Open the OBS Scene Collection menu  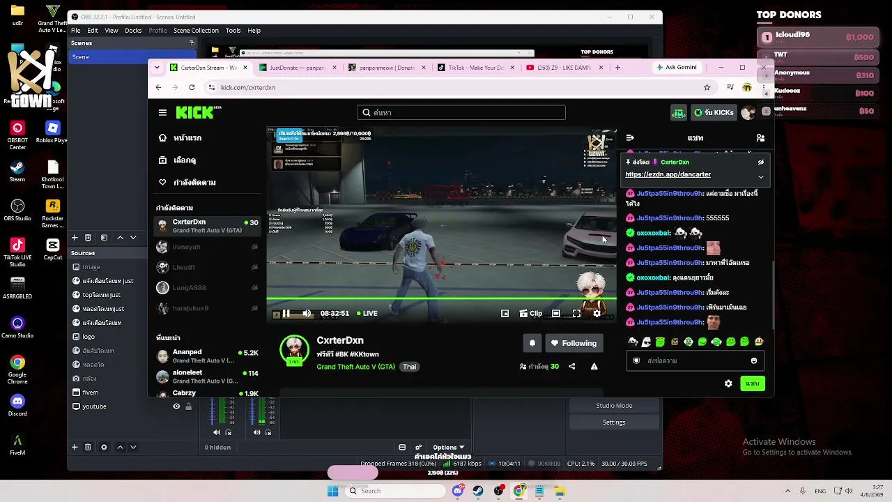pos(196,31)
